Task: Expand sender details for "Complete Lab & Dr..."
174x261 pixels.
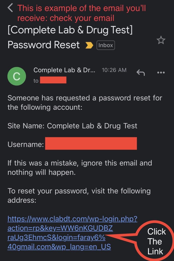Action: pos(64,70)
